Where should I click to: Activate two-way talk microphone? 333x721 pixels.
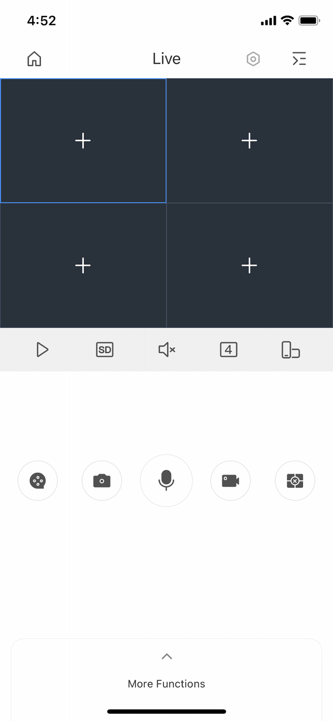tap(166, 481)
